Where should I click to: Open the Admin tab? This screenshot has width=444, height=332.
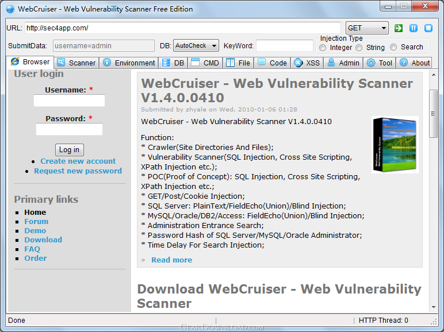pyautogui.click(x=343, y=63)
